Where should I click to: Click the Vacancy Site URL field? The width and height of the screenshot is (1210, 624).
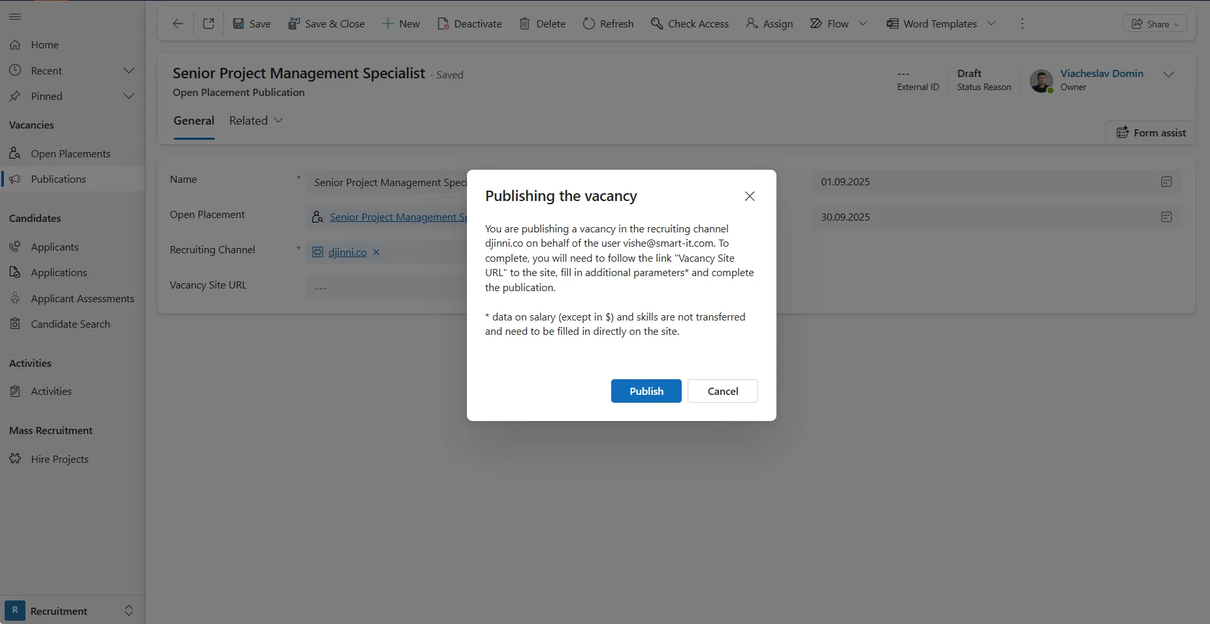pyautogui.click(x=385, y=288)
